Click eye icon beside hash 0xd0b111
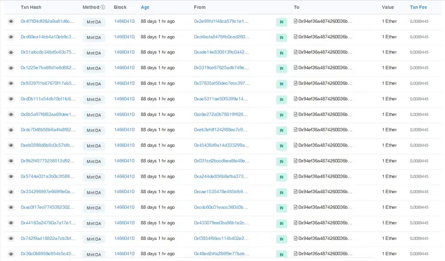Viewport: 445px width, 261px height. click(x=11, y=99)
